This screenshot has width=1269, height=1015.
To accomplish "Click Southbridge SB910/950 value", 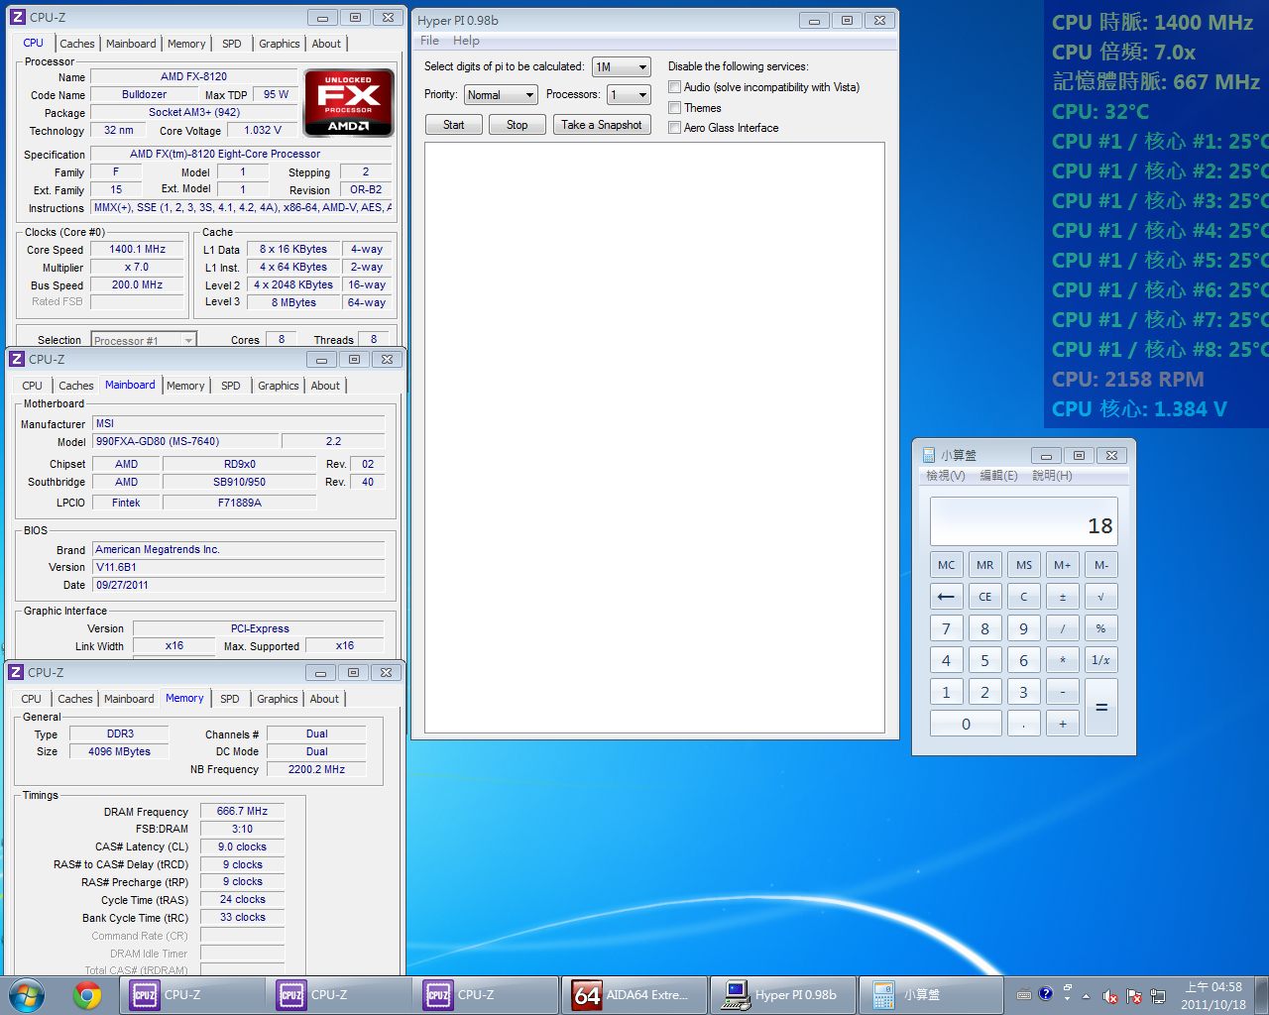I will coord(239,482).
